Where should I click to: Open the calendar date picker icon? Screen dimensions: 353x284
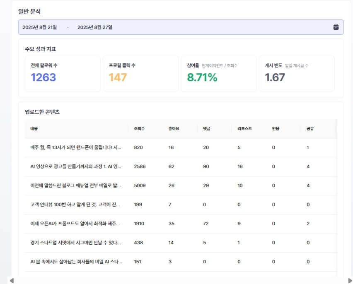point(336,27)
